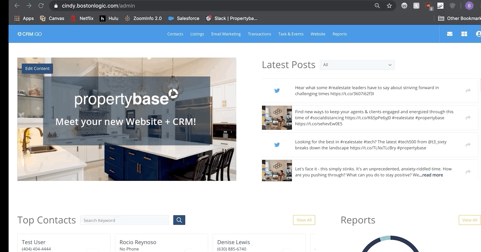The height and width of the screenshot is (252, 481).
Task: Open the Hulu bookmark
Action: coord(109,18)
